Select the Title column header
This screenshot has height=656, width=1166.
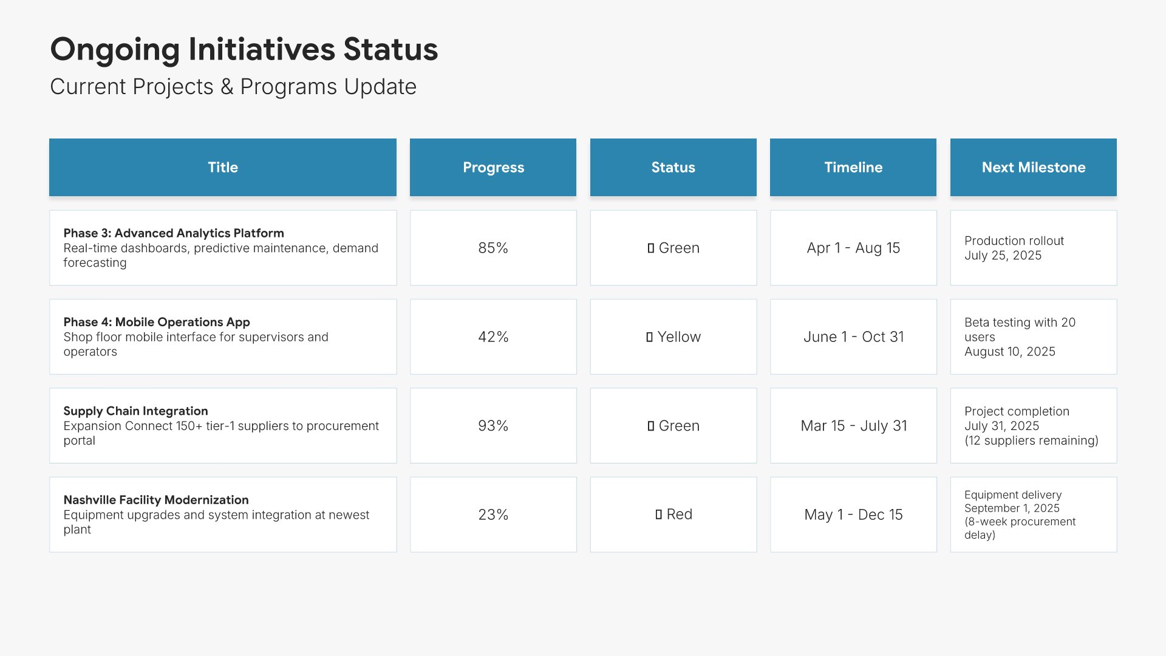222,167
